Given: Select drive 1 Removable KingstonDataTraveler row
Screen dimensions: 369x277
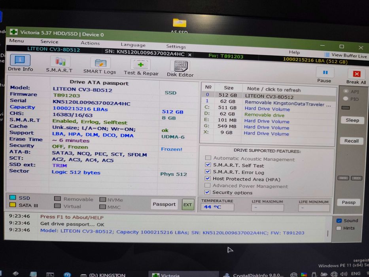Looking at the screenshot, I should [x=268, y=102].
